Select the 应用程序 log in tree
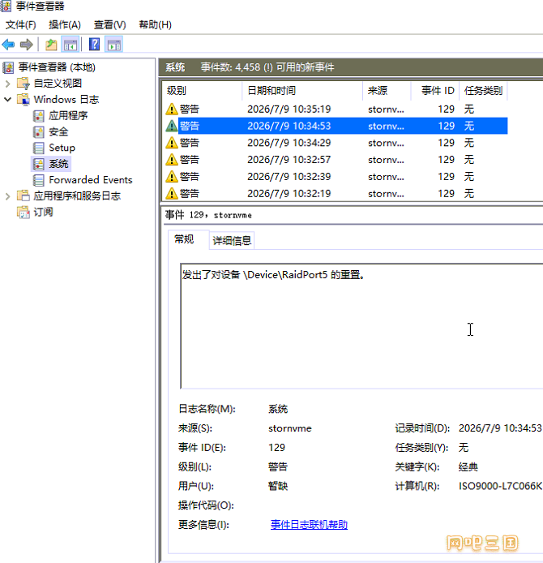Image resolution: width=543 pixels, height=563 pixels. coord(68,116)
